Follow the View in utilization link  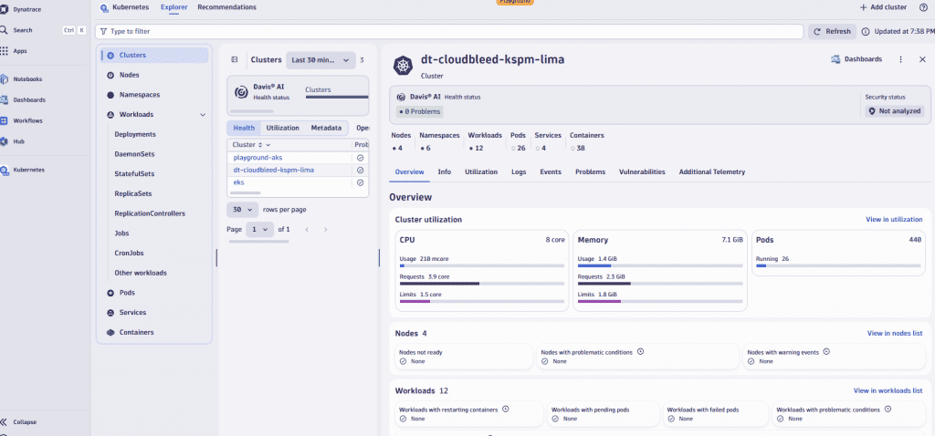point(894,220)
